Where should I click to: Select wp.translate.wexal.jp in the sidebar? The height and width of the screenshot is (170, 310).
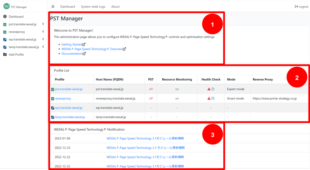(x=22, y=40)
